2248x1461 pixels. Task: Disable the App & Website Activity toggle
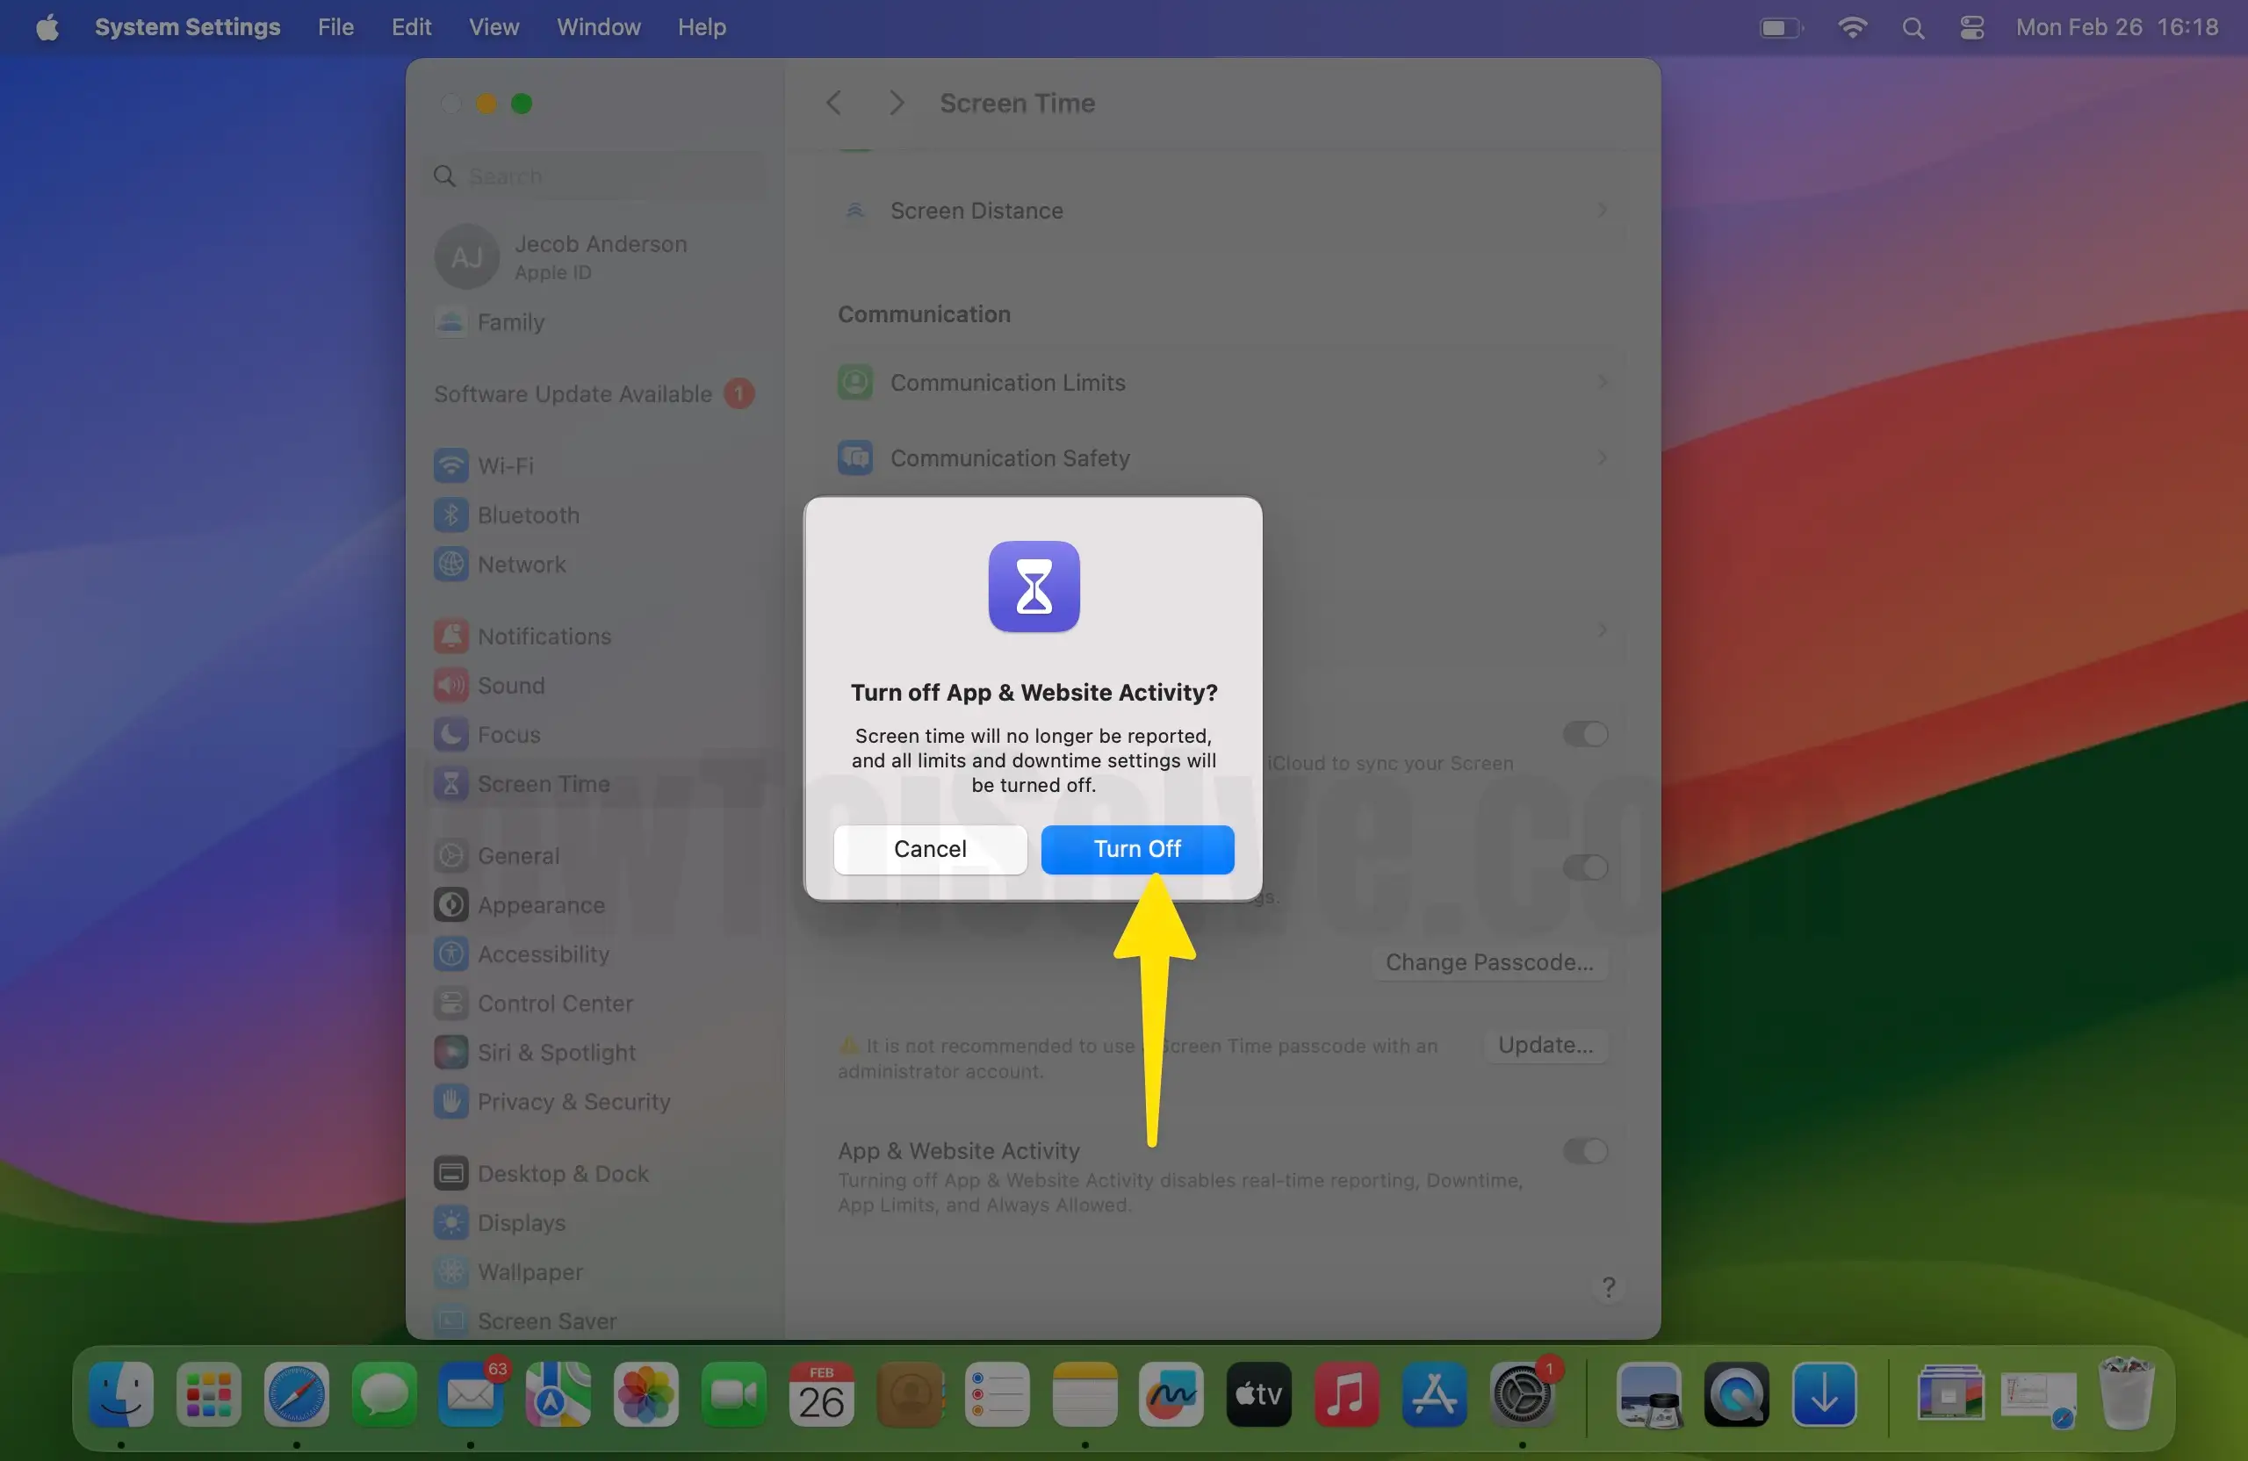pyautogui.click(x=1585, y=1150)
